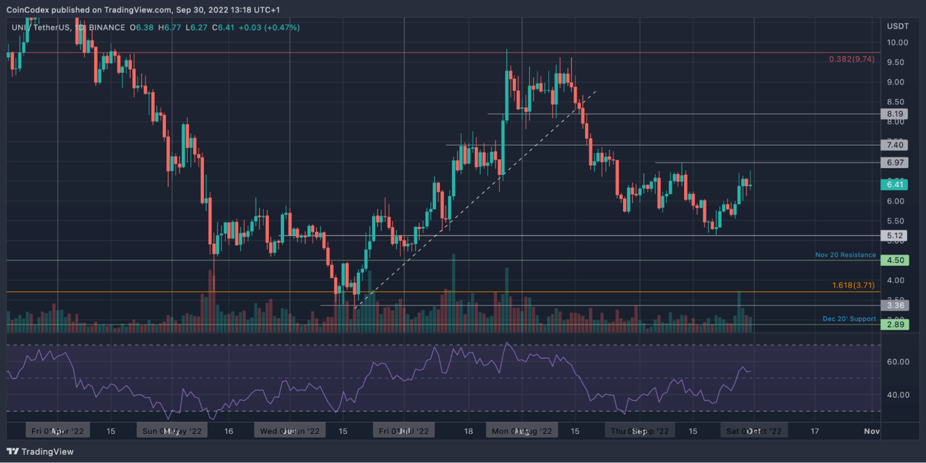Screen dimensions: 926x463
Task: Open the Sat 01 Oct '22 date label
Action: (754, 430)
